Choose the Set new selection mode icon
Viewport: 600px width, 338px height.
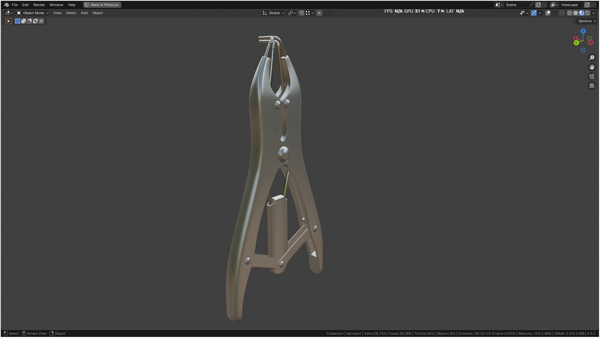pyautogui.click(x=18, y=21)
